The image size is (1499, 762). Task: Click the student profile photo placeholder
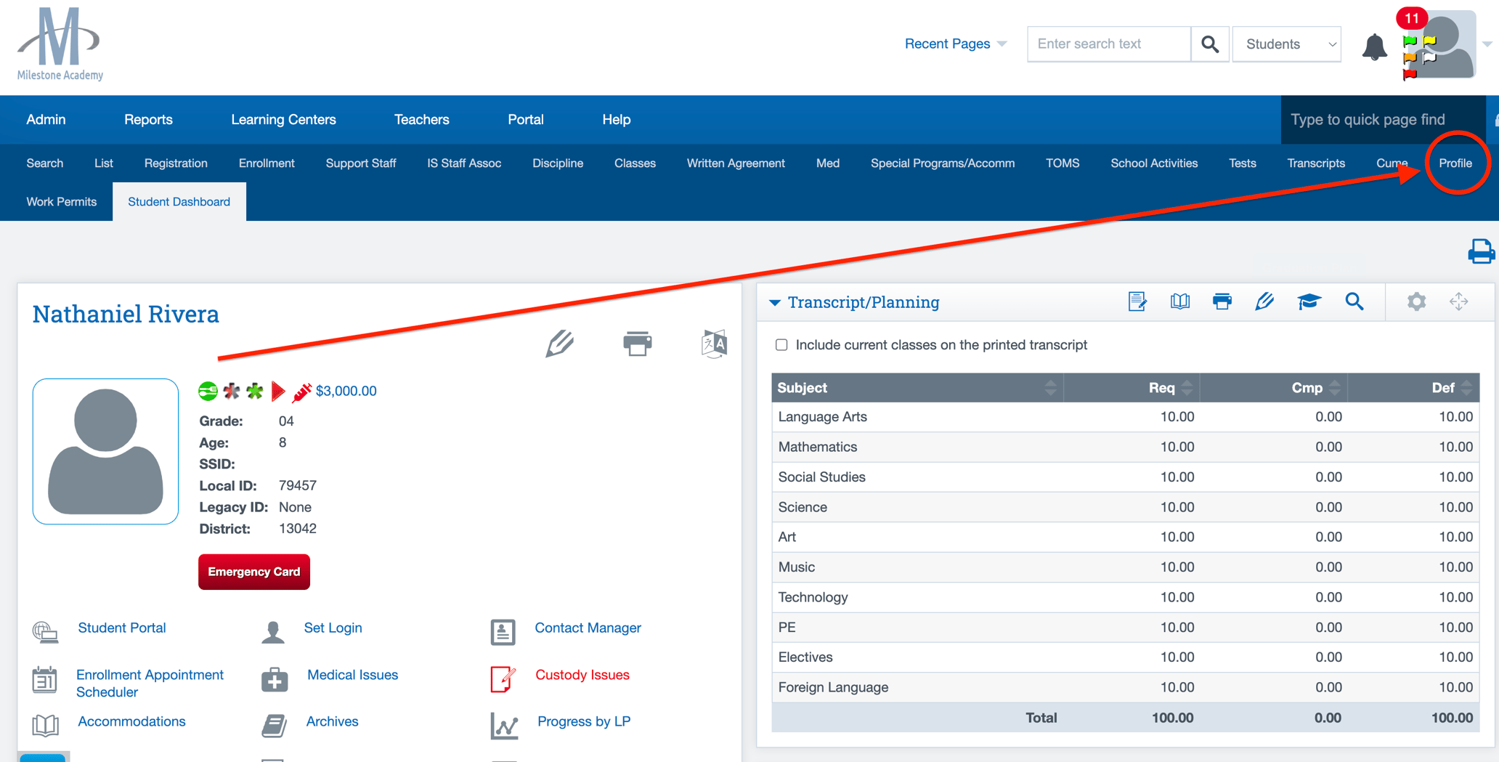click(x=105, y=451)
